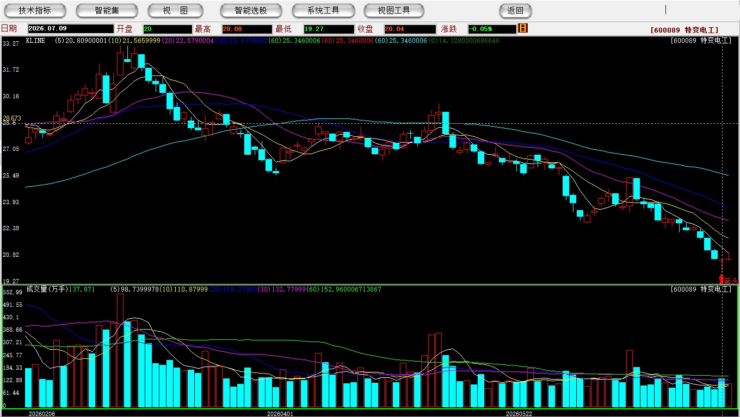Click the white [600089 特变电工] label in volume panel
Image resolution: width=740 pixels, height=417 pixels.
701,289
